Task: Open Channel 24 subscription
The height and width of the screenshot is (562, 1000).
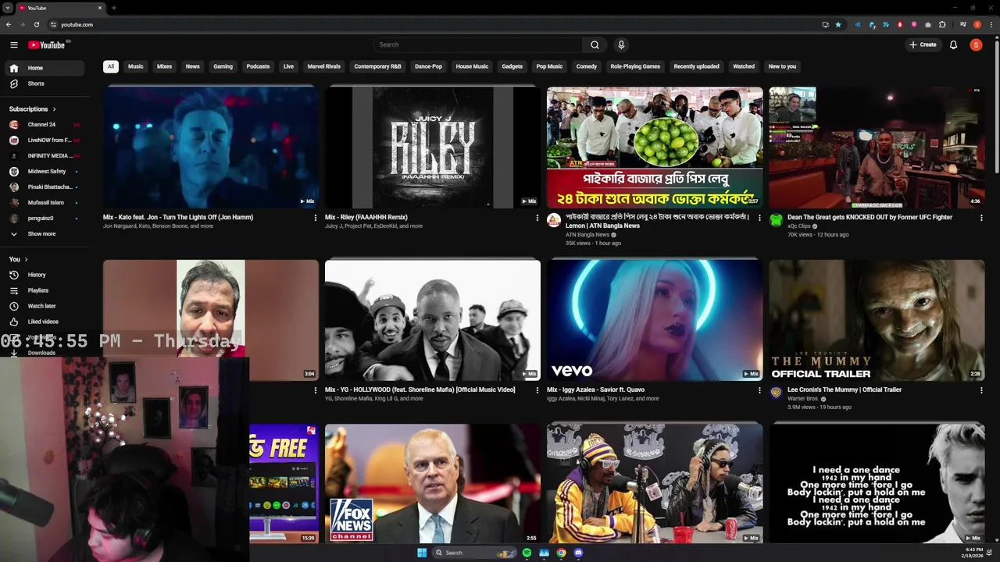Action: (x=45, y=125)
